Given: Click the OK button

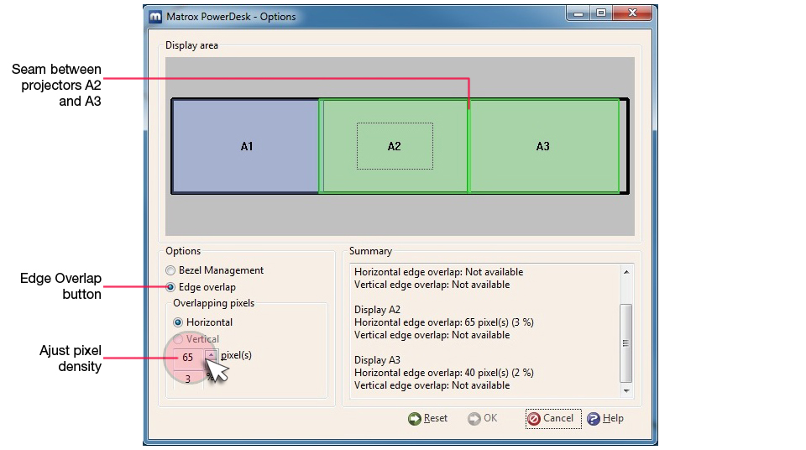Looking at the screenshot, I should (482, 419).
